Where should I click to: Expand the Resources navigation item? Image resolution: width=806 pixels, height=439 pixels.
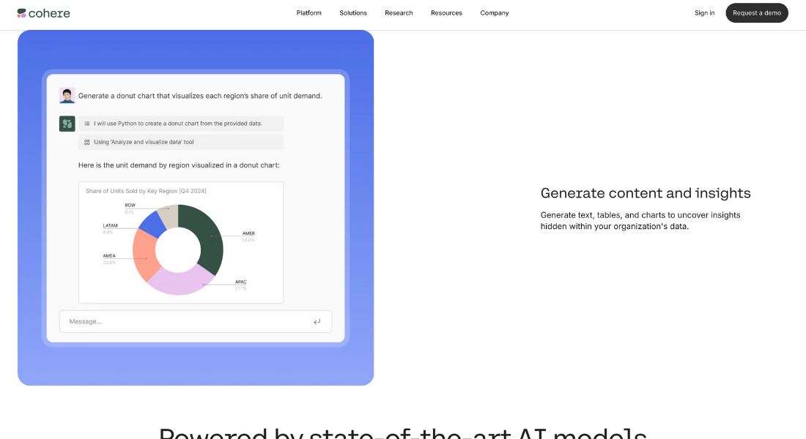[446, 13]
